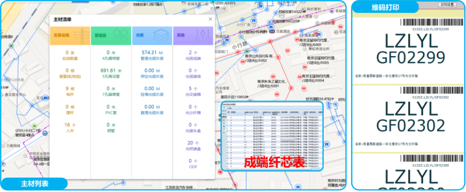Click the 512SZ.LZLYL/GF02302 code text
This screenshot has height=192, width=466.
[431, 97]
